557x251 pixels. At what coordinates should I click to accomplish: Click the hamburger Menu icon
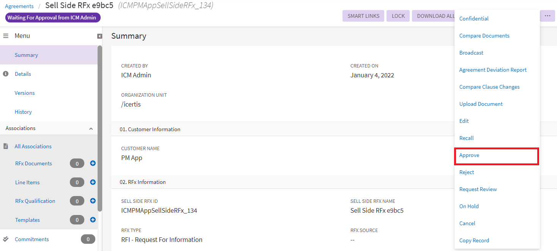[x=6, y=36]
